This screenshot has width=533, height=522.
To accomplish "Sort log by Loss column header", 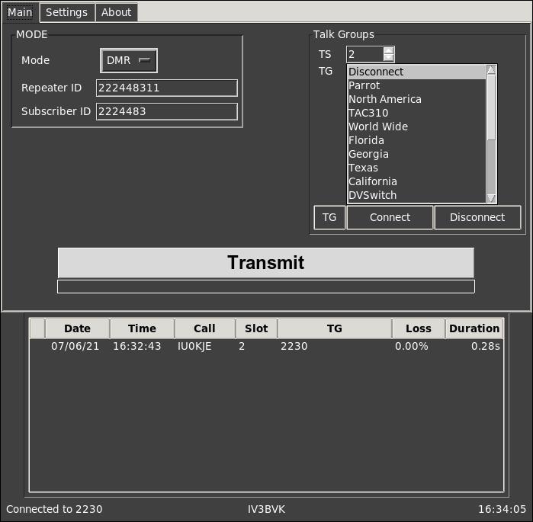I will pos(419,328).
